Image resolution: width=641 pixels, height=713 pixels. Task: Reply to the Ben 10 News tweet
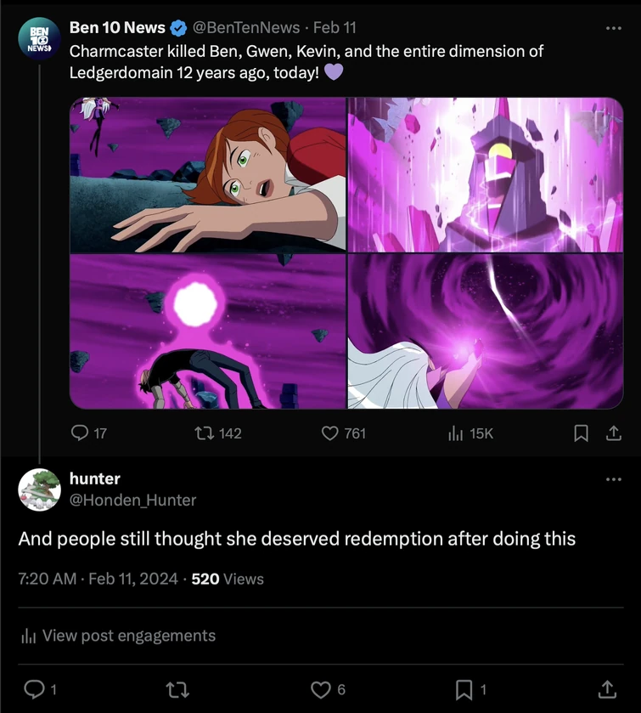(x=80, y=433)
